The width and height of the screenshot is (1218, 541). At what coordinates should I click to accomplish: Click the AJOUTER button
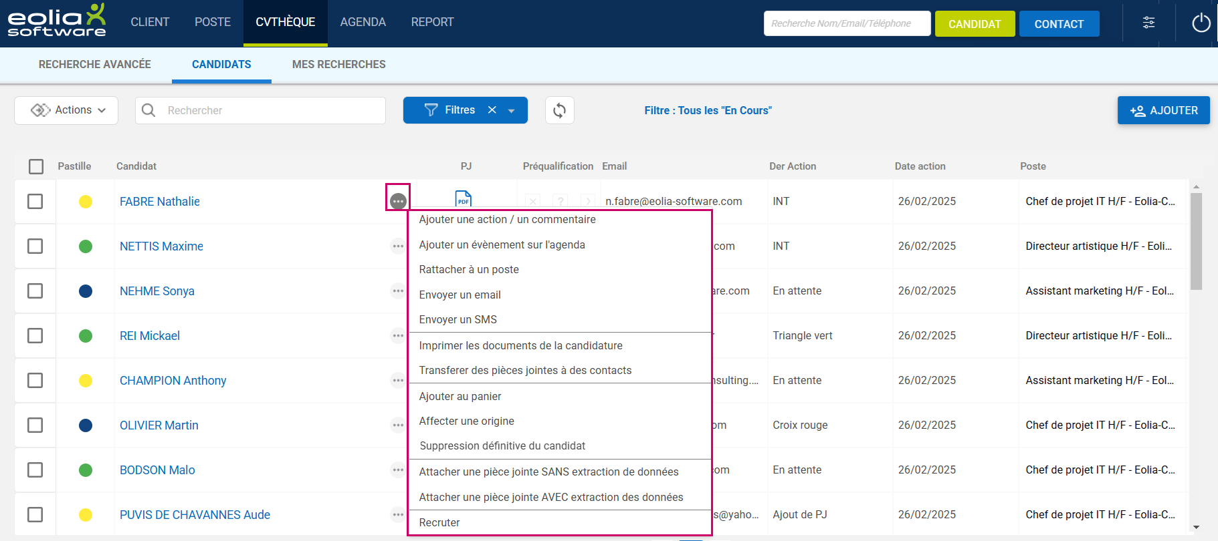(1163, 110)
